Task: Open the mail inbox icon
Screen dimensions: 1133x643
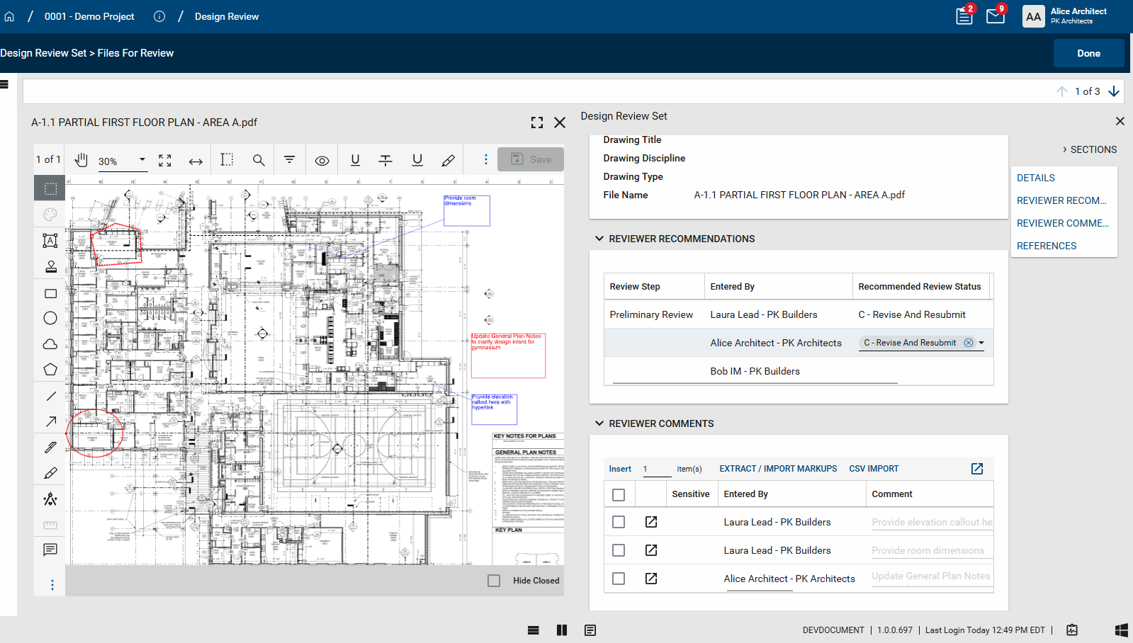Action: 995,16
